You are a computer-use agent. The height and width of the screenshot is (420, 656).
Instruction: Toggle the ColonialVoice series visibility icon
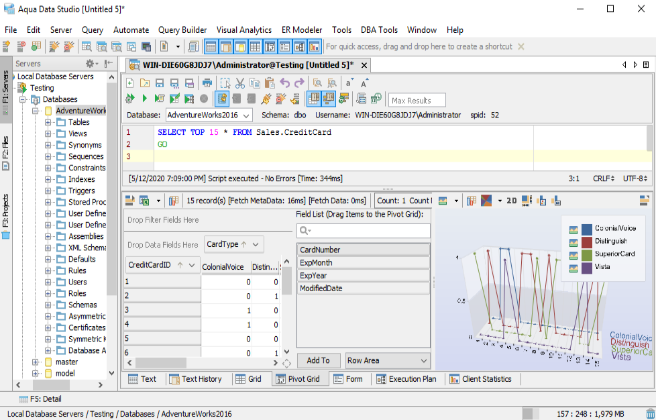573,229
